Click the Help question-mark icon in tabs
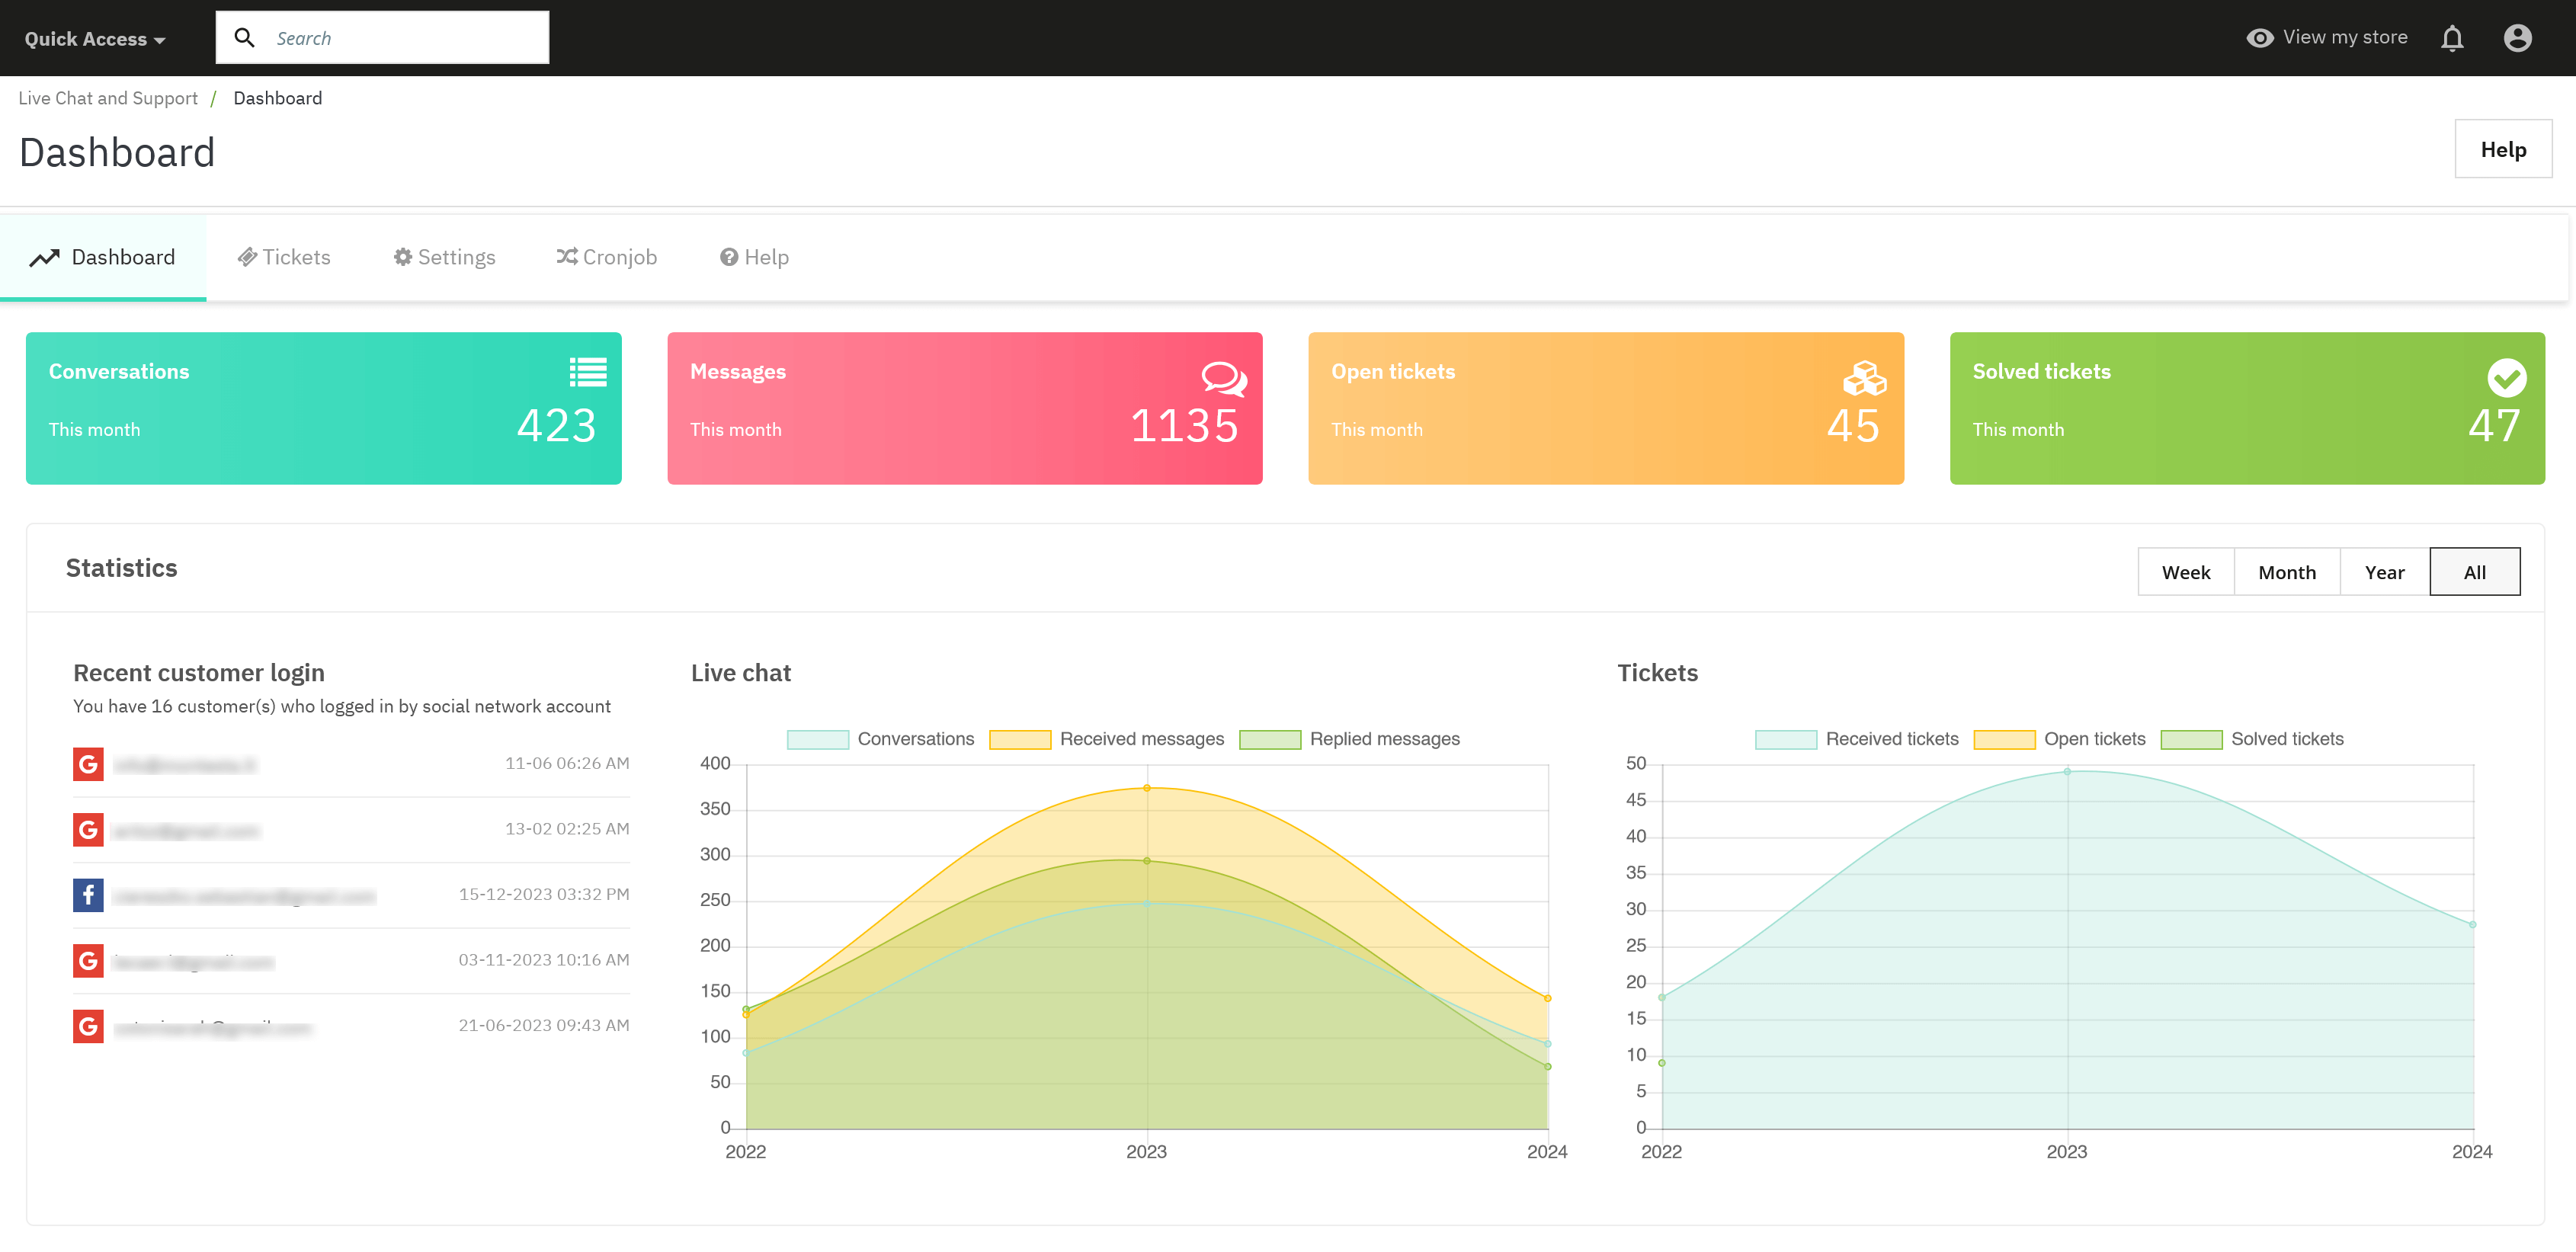The height and width of the screenshot is (1252, 2576). [x=729, y=257]
